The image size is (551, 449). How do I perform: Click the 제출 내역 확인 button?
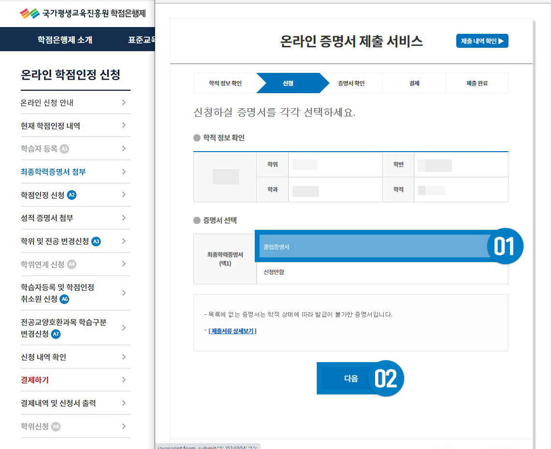pyautogui.click(x=482, y=42)
